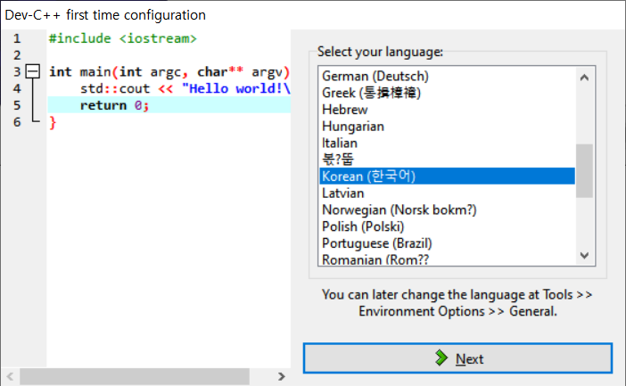Click line number 2 in the gutter
Image resolution: width=626 pixels, height=386 pixels.
(17, 55)
